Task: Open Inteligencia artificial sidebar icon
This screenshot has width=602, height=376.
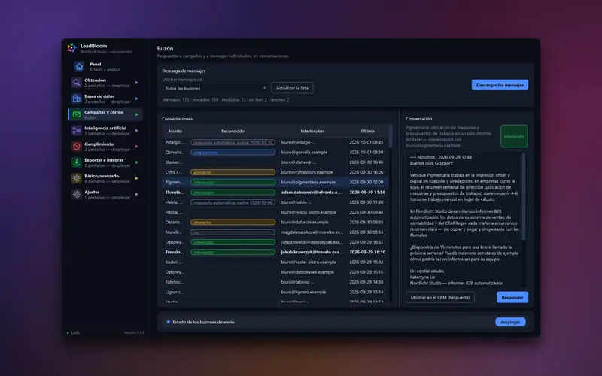Action: tap(77, 130)
